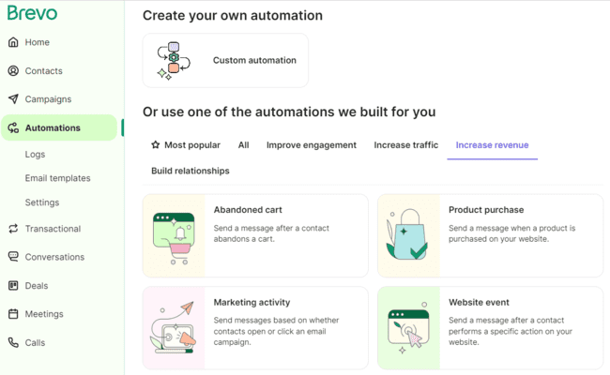This screenshot has height=375, width=610.
Task: Click the Custom automation card
Action: pyautogui.click(x=225, y=61)
